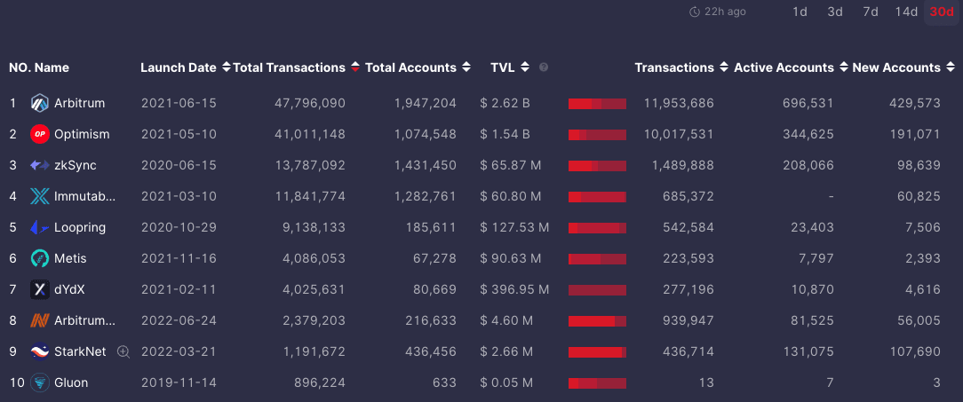Click TVL value $ 127.53 M
Screen dimensions: 963x402
point(514,228)
